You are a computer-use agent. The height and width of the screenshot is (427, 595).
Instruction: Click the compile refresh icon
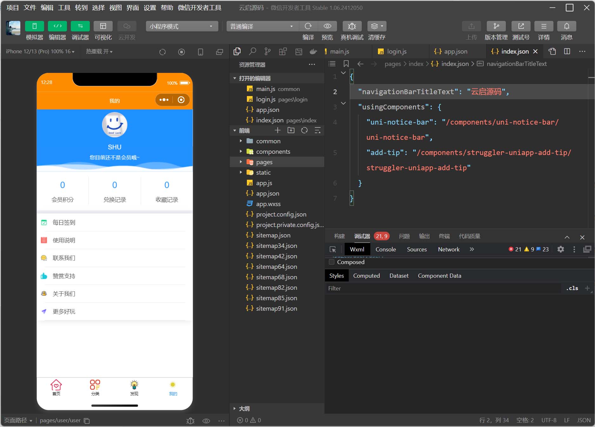308,26
